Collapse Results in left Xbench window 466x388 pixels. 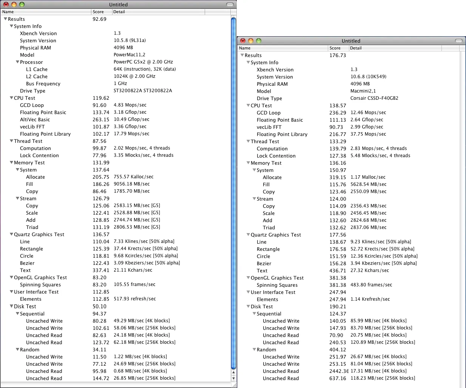[6, 19]
